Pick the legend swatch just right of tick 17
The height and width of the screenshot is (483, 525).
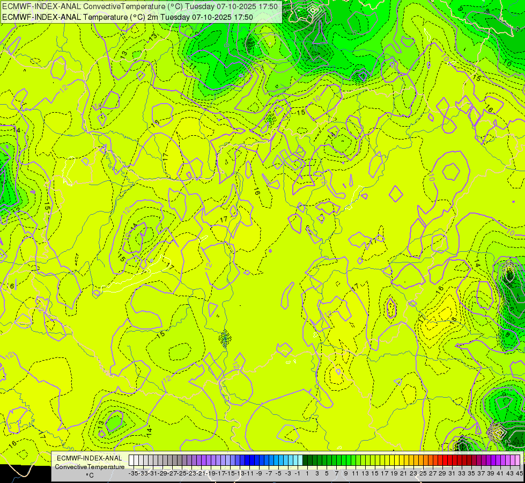[x=387, y=460]
